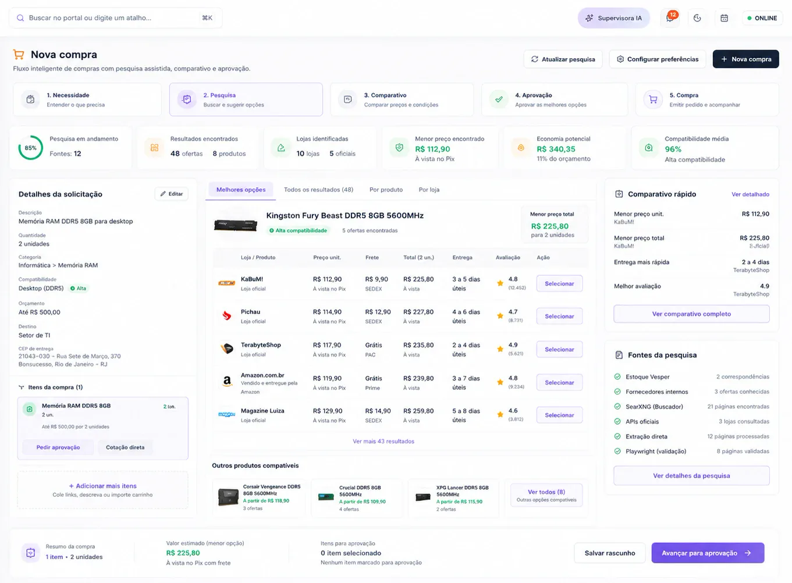Click the history clock icon in the top bar
This screenshot has height=583, width=792.
click(697, 18)
